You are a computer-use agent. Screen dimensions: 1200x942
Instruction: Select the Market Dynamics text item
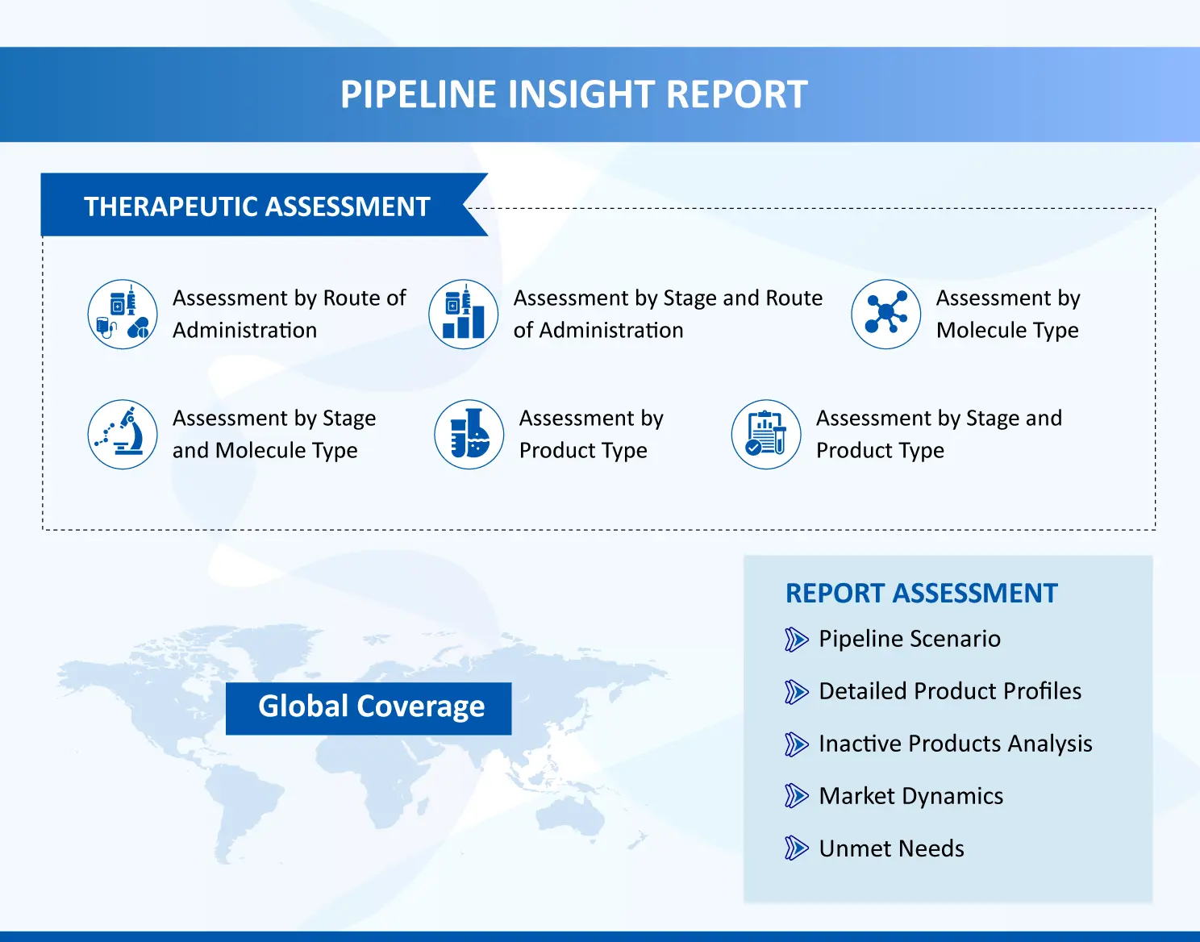pyautogui.click(x=910, y=796)
